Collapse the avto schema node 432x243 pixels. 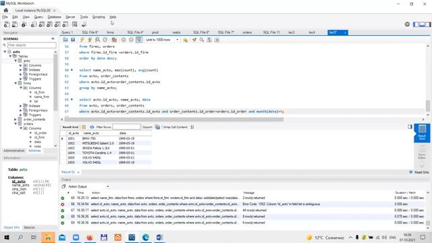pos(5,52)
